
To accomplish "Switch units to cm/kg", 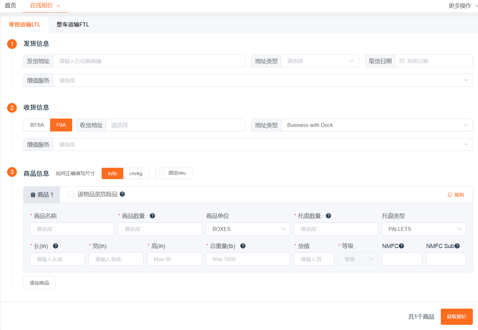I will (136, 173).
